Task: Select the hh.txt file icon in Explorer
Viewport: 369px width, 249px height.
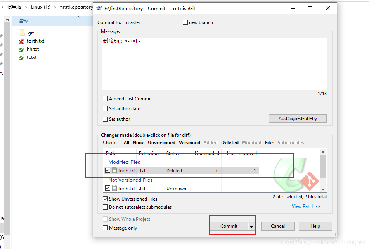Action: [22, 49]
